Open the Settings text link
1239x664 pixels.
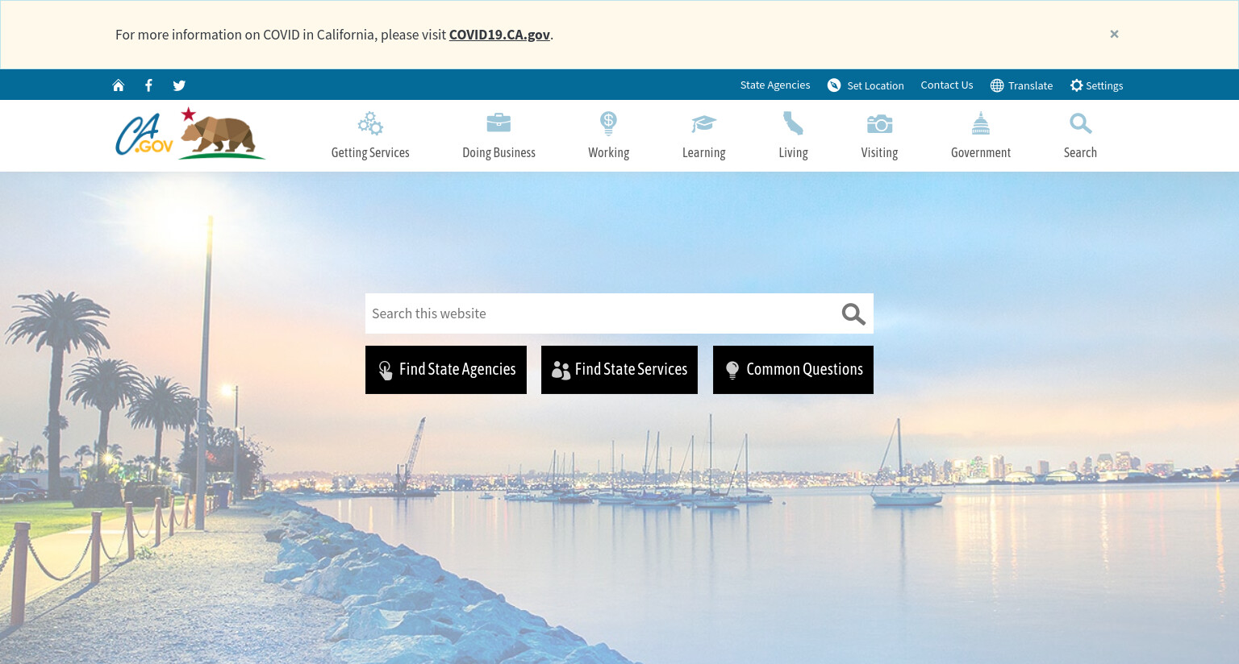(x=1104, y=85)
